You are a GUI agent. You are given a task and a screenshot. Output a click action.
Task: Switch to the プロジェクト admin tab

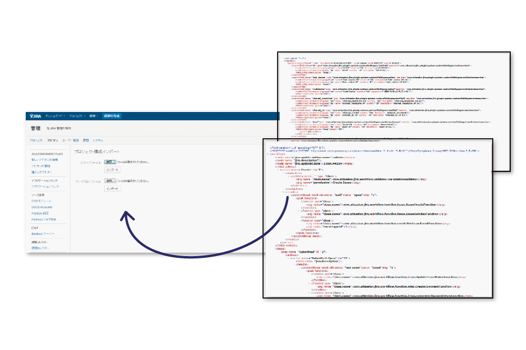coord(36,141)
